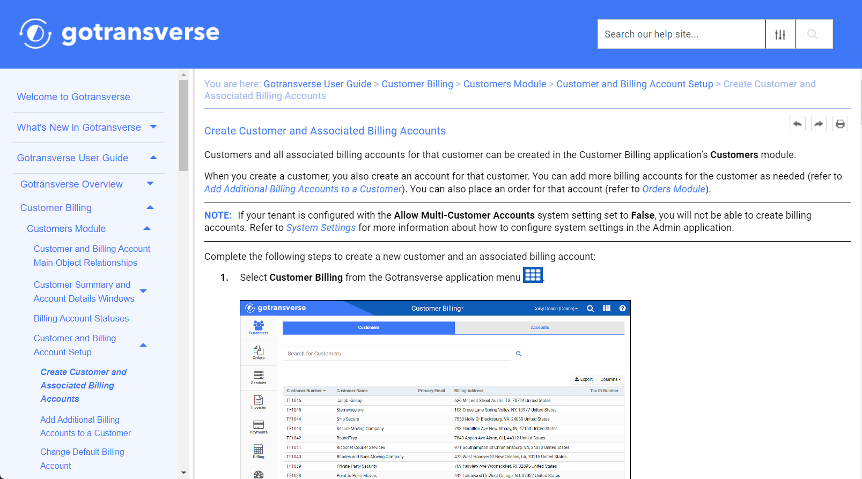Open What's New in Gotransverse page

(x=79, y=128)
